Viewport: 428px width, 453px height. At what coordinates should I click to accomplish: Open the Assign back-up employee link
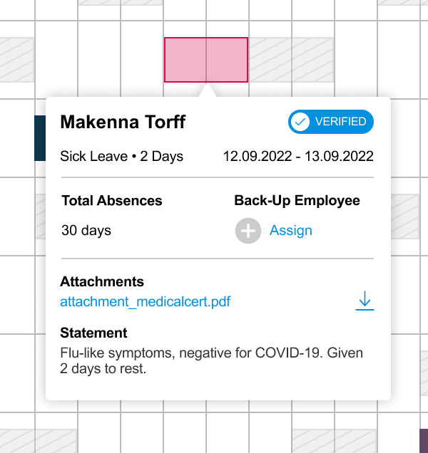pyautogui.click(x=291, y=231)
